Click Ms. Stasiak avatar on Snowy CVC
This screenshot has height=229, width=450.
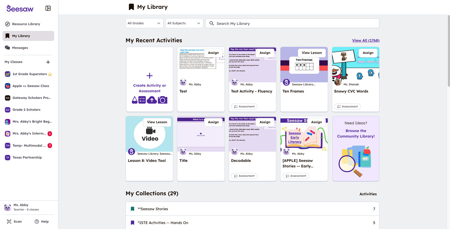(338, 82)
